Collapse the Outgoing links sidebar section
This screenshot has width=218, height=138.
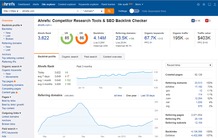click(11, 113)
